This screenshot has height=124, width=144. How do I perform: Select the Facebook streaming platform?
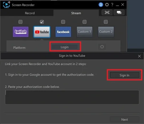click(x=63, y=32)
